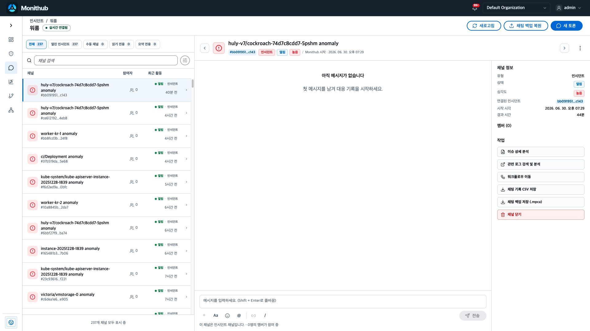Open the admin user menu
Viewport: 590px width, 331px height.
click(x=569, y=8)
